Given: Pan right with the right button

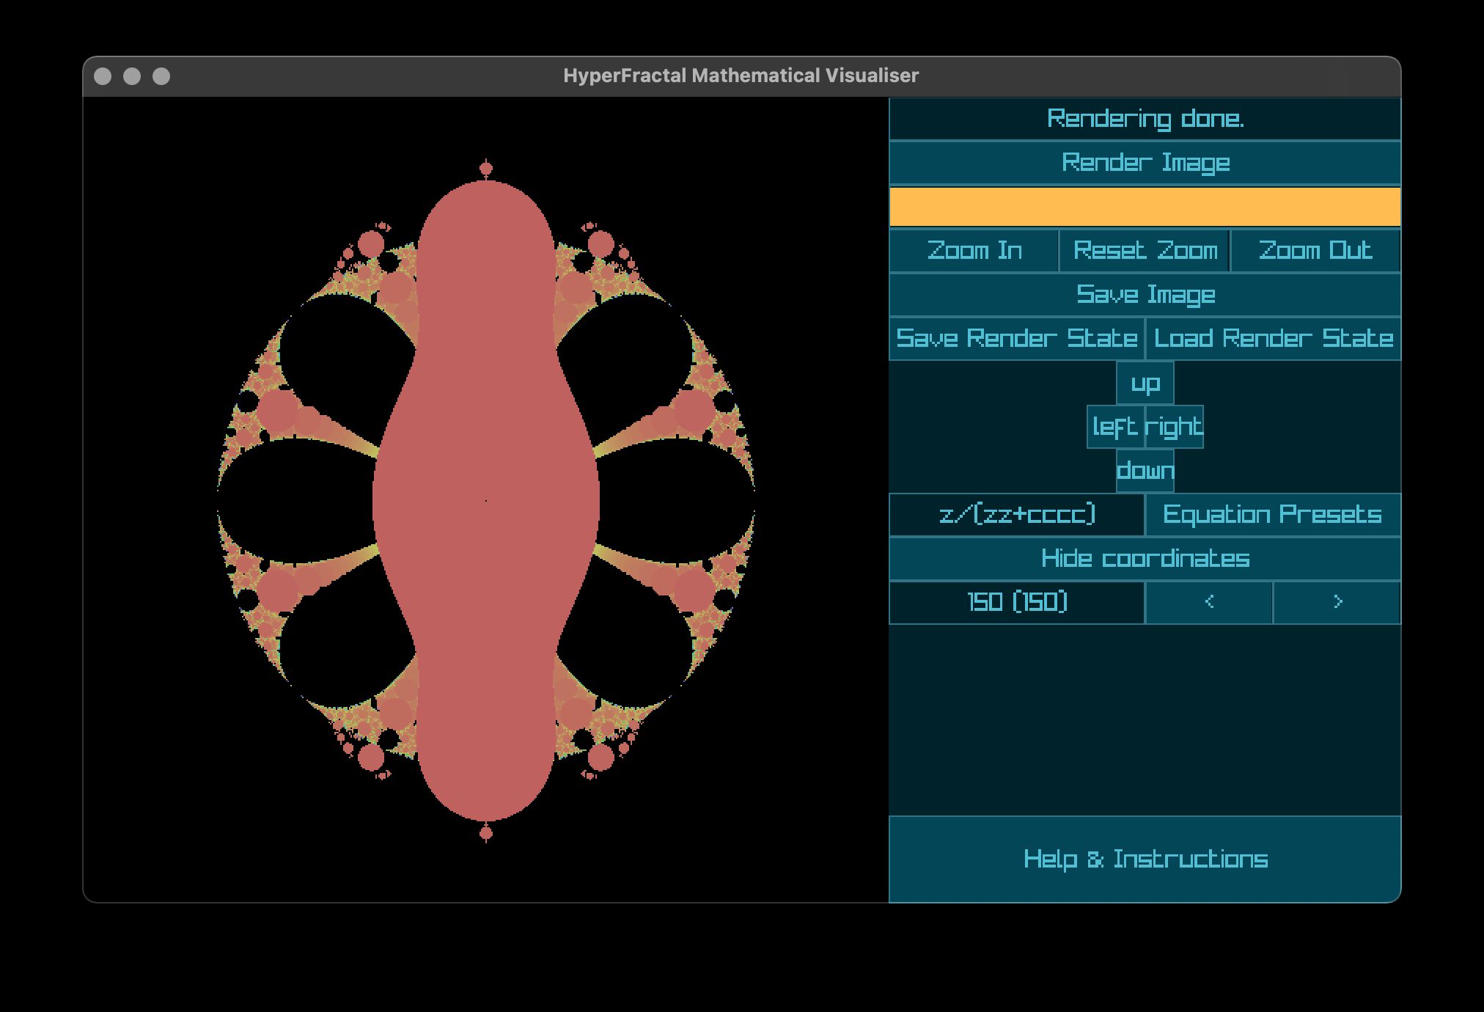Looking at the screenshot, I should coord(1174,427).
